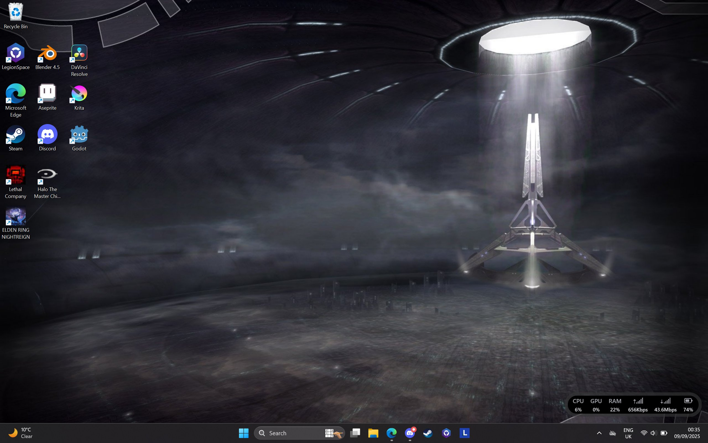The height and width of the screenshot is (443, 708).
Task: Select the Microsoft Edge desktop shortcut
Action: 16,101
